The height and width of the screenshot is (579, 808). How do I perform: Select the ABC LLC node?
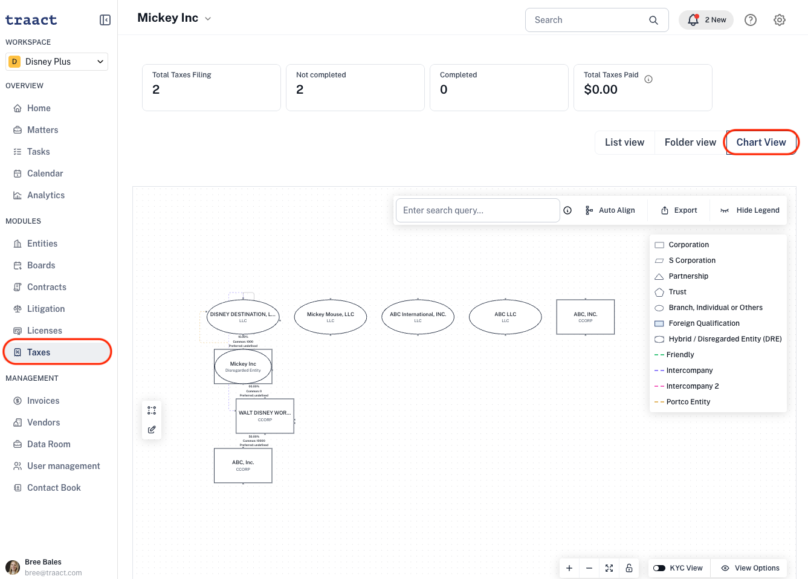point(505,317)
